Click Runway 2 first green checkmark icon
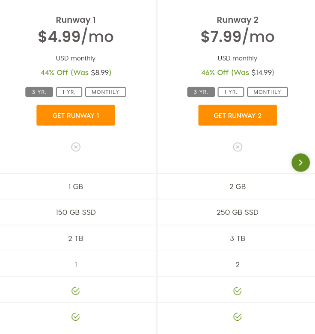 click(x=238, y=291)
